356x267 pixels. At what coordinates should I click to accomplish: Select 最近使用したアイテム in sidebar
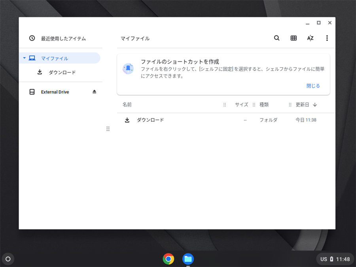[63, 38]
